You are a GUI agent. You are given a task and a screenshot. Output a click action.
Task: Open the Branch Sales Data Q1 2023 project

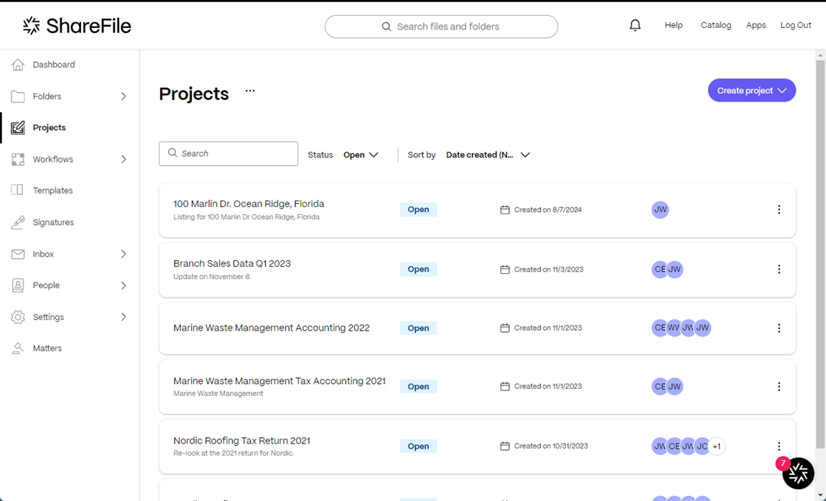coord(232,263)
